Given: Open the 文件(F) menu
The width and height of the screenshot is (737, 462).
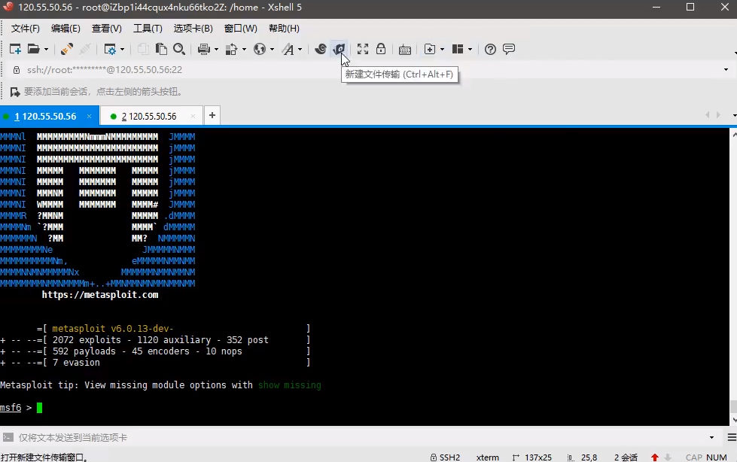Looking at the screenshot, I should [x=26, y=29].
